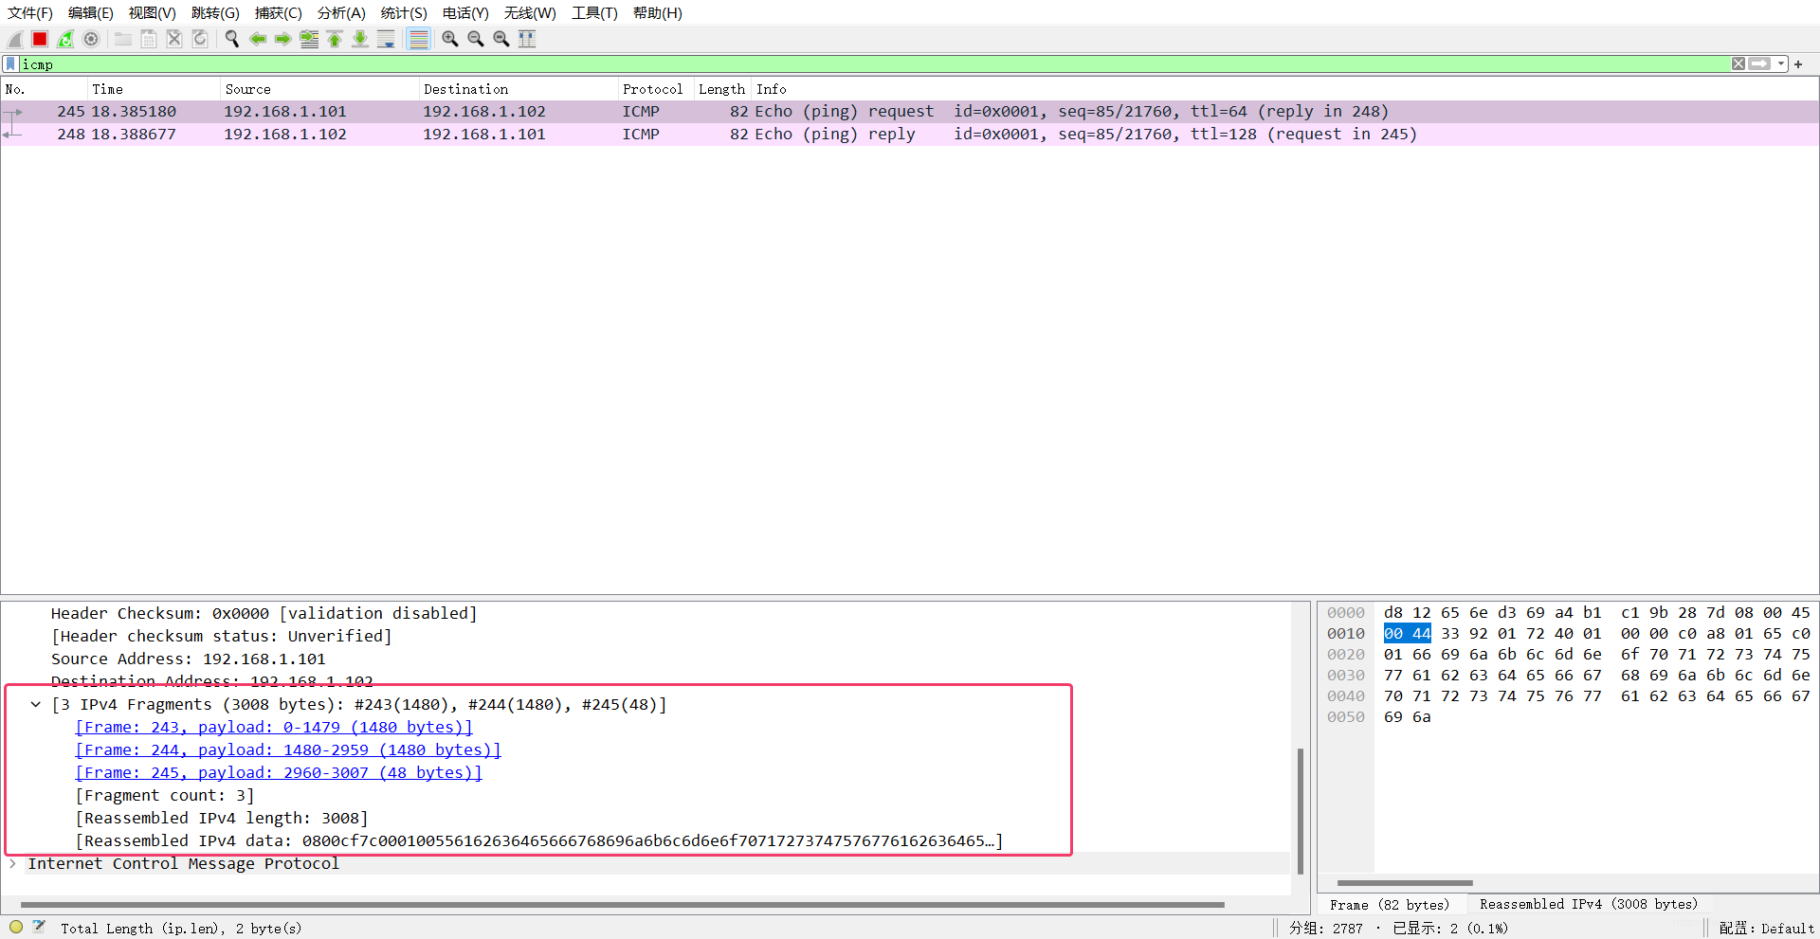The width and height of the screenshot is (1820, 939).
Task: Switch to Frame (82 bytes) tab
Action: click(x=1390, y=905)
